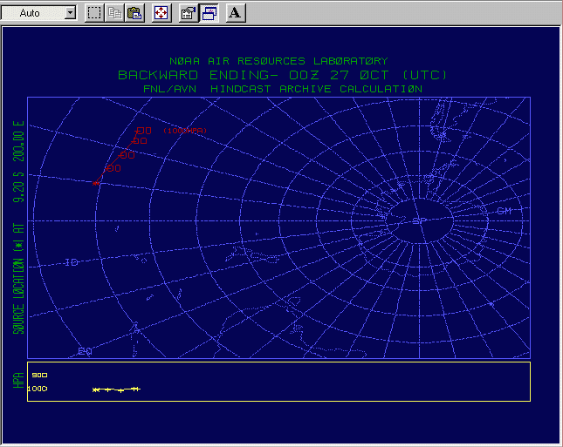Toggle the pressed overlapping windows button
Viewport: 563px width, 447px height.
[x=209, y=13]
